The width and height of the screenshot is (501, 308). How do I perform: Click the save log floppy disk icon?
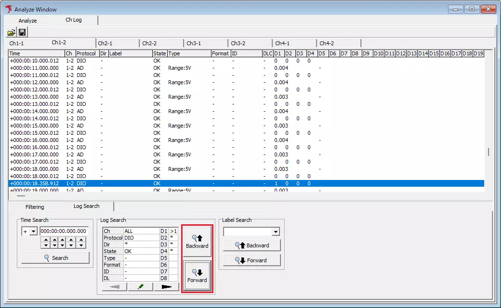(x=22, y=33)
